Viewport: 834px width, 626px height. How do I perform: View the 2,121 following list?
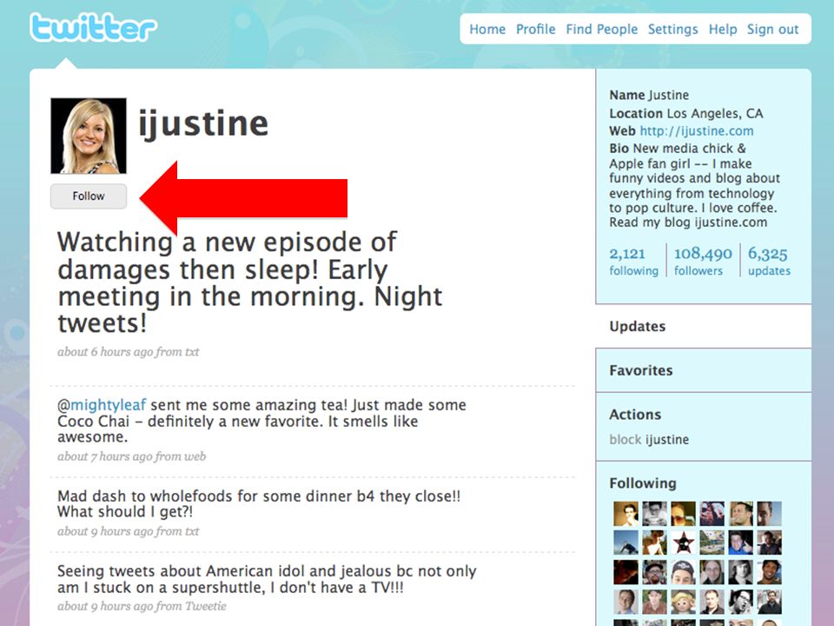point(633,261)
